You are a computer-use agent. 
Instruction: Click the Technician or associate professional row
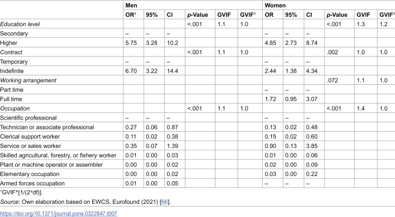click(x=197, y=127)
